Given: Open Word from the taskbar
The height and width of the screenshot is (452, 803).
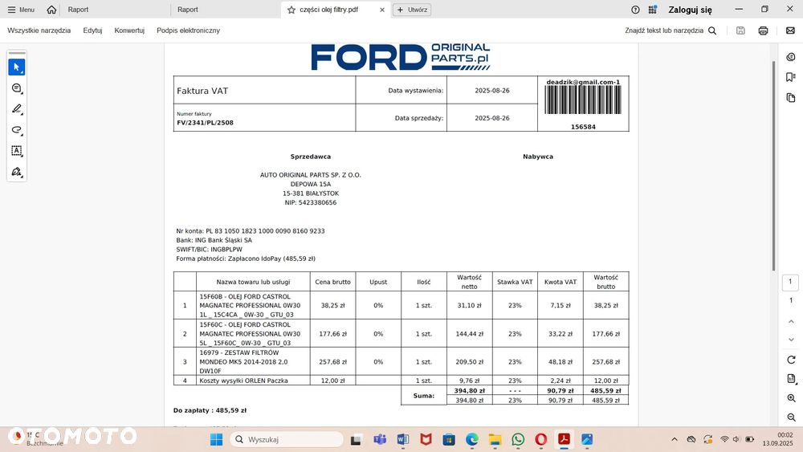Looking at the screenshot, I should point(403,439).
